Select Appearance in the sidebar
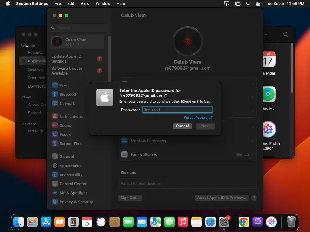The image size is (310, 232). click(x=66, y=166)
